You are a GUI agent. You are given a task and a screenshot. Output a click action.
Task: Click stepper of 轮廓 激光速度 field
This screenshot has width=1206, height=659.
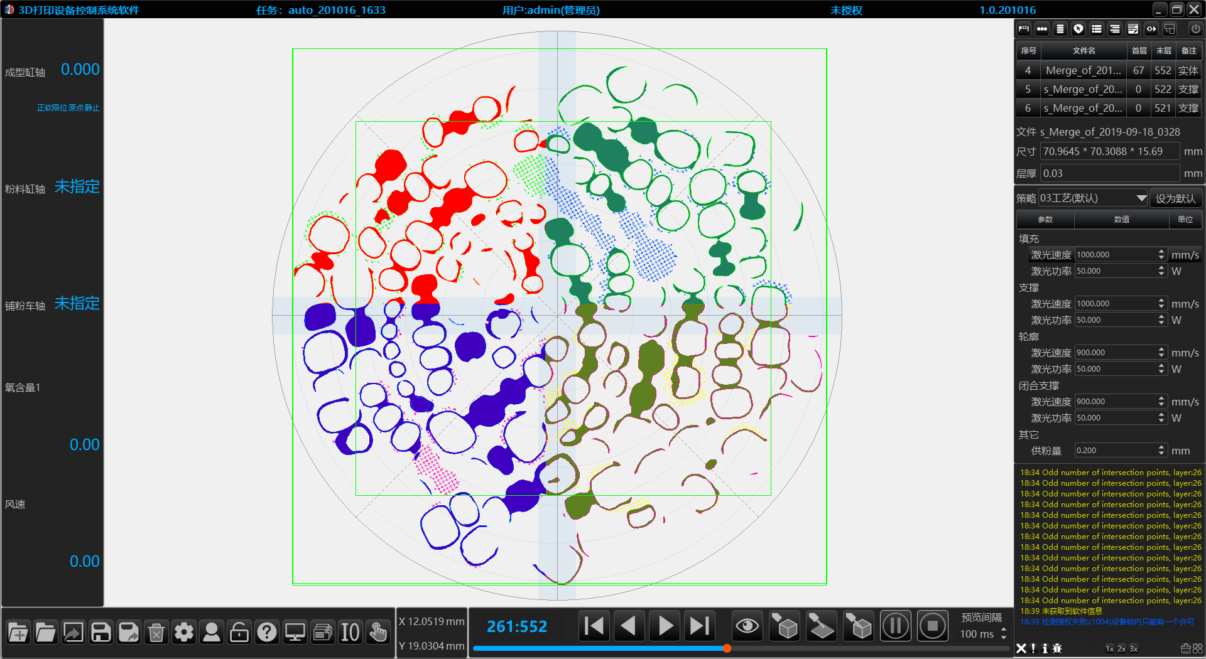[1161, 352]
